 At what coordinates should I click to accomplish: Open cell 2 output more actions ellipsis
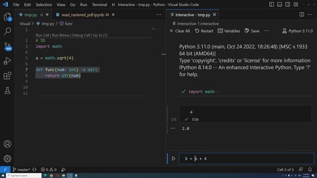(173, 129)
